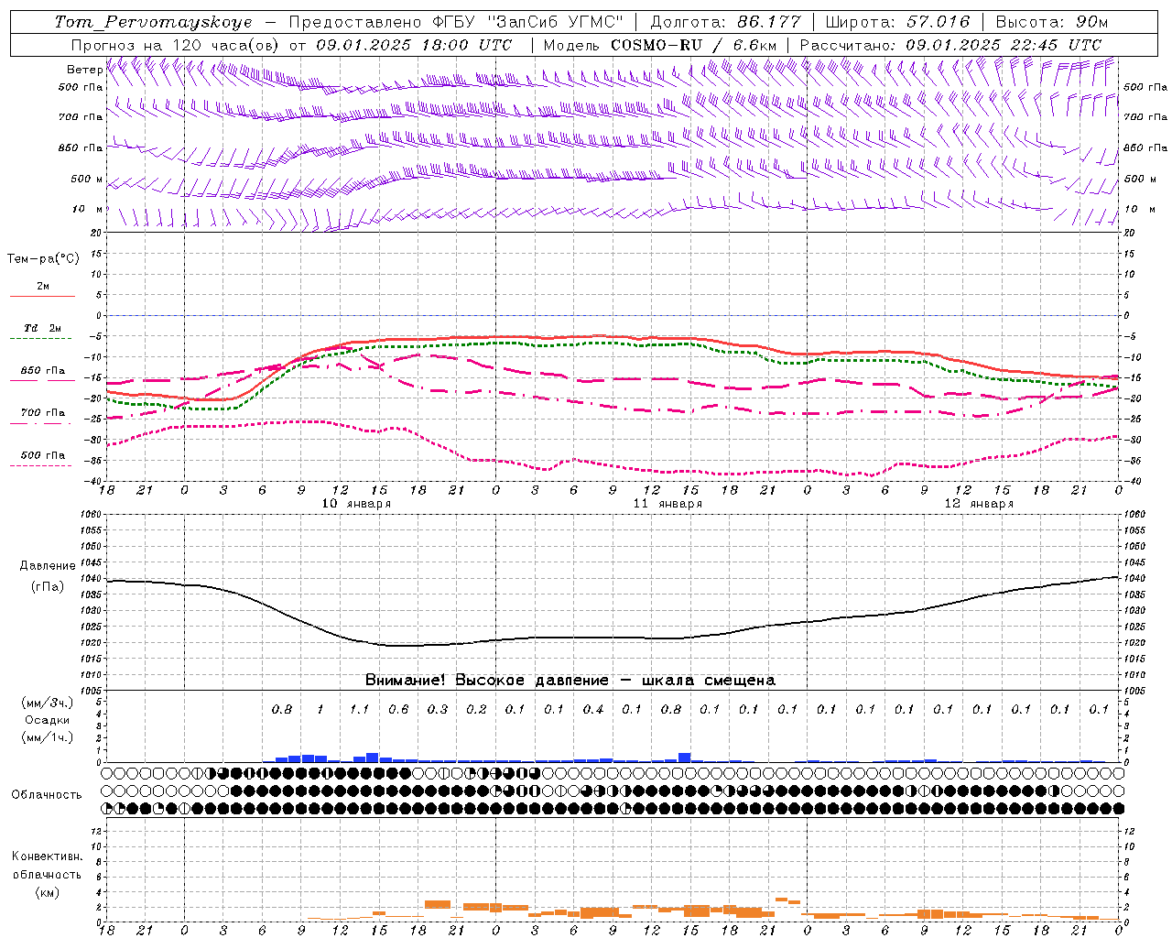Screen dimensions: 1172x938
Task: Select the forecast start time 09.01.2025 18:00 UTC
Action: pyautogui.click(x=413, y=45)
